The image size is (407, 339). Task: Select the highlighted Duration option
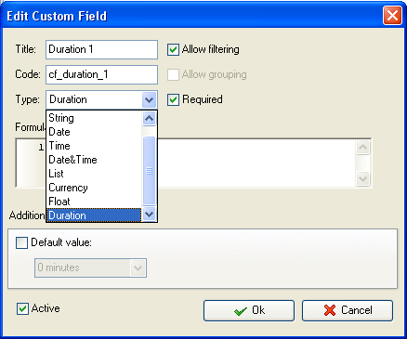pyautogui.click(x=94, y=215)
